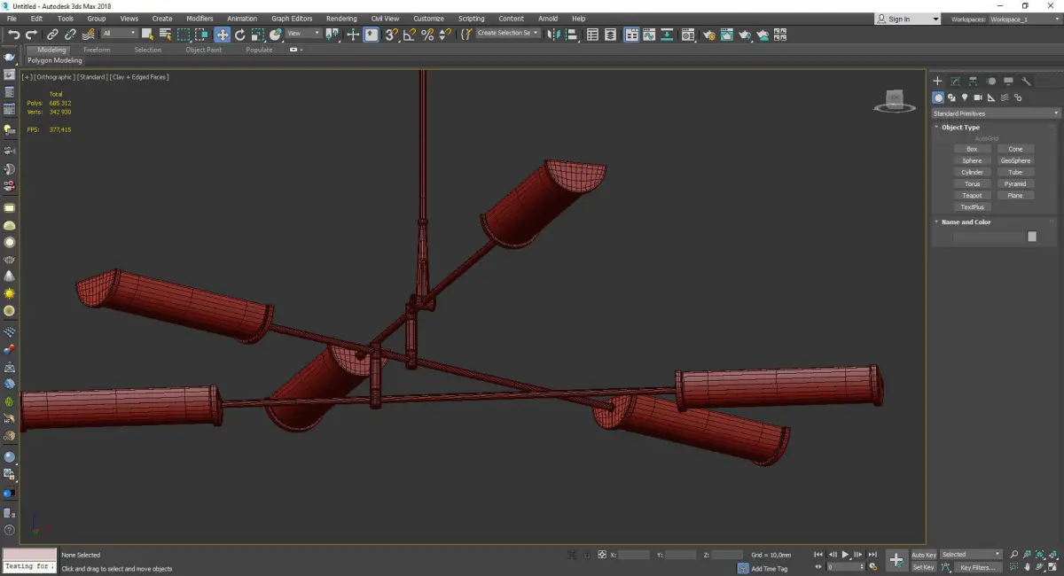Viewport: 1064px width, 576px height.
Task: Open the Standard Primitives dropdown
Action: tap(995, 113)
